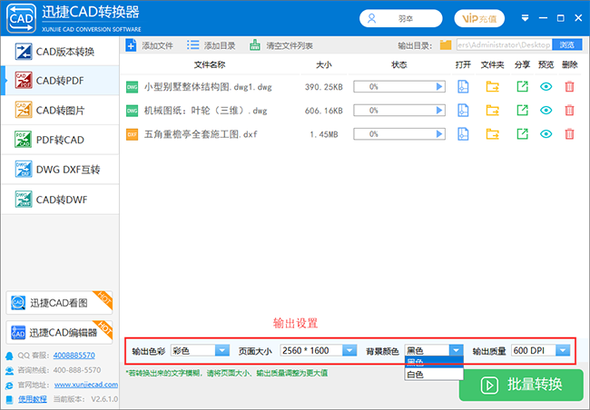Open file icon for 五角重檐亭 dxf row
Viewport: 590px width, 410px height.
(x=463, y=134)
